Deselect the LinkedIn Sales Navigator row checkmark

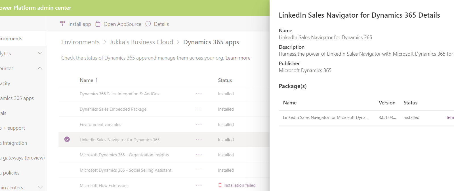[x=67, y=139]
